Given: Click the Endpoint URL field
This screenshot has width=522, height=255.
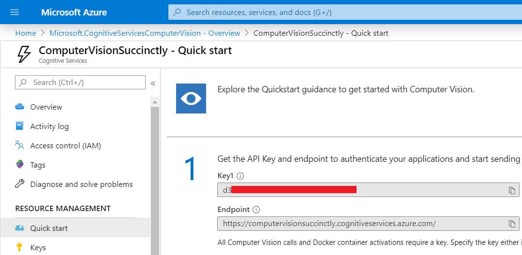Looking at the screenshot, I should [x=368, y=224].
